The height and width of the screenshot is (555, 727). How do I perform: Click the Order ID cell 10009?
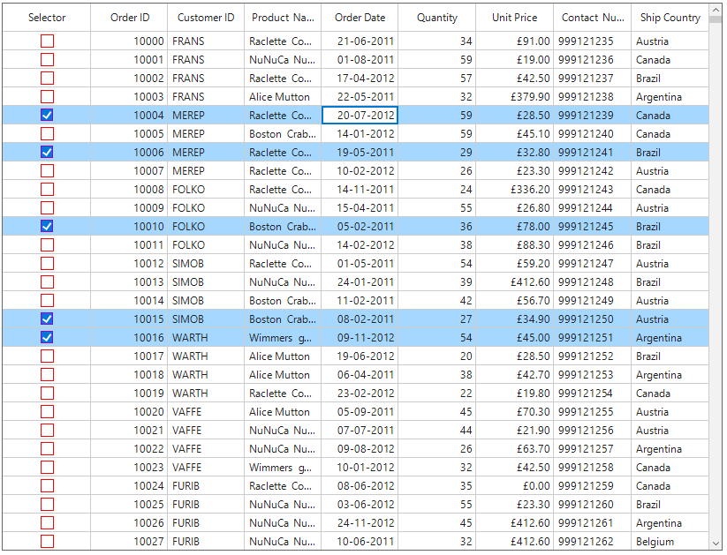(x=129, y=208)
